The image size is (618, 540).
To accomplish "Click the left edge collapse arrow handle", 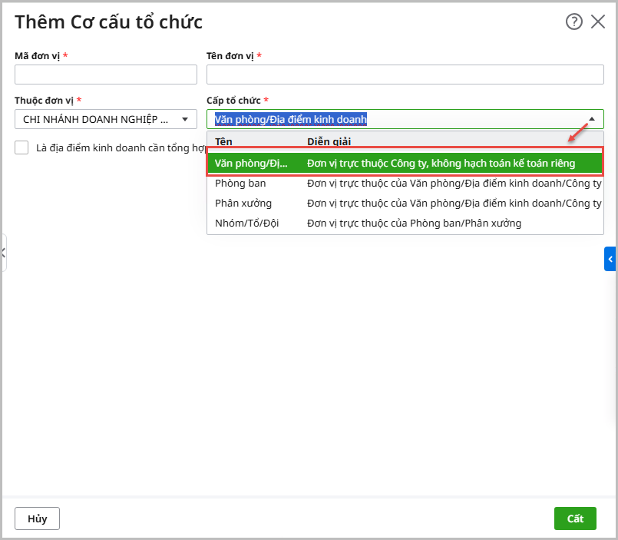I will (x=3, y=253).
